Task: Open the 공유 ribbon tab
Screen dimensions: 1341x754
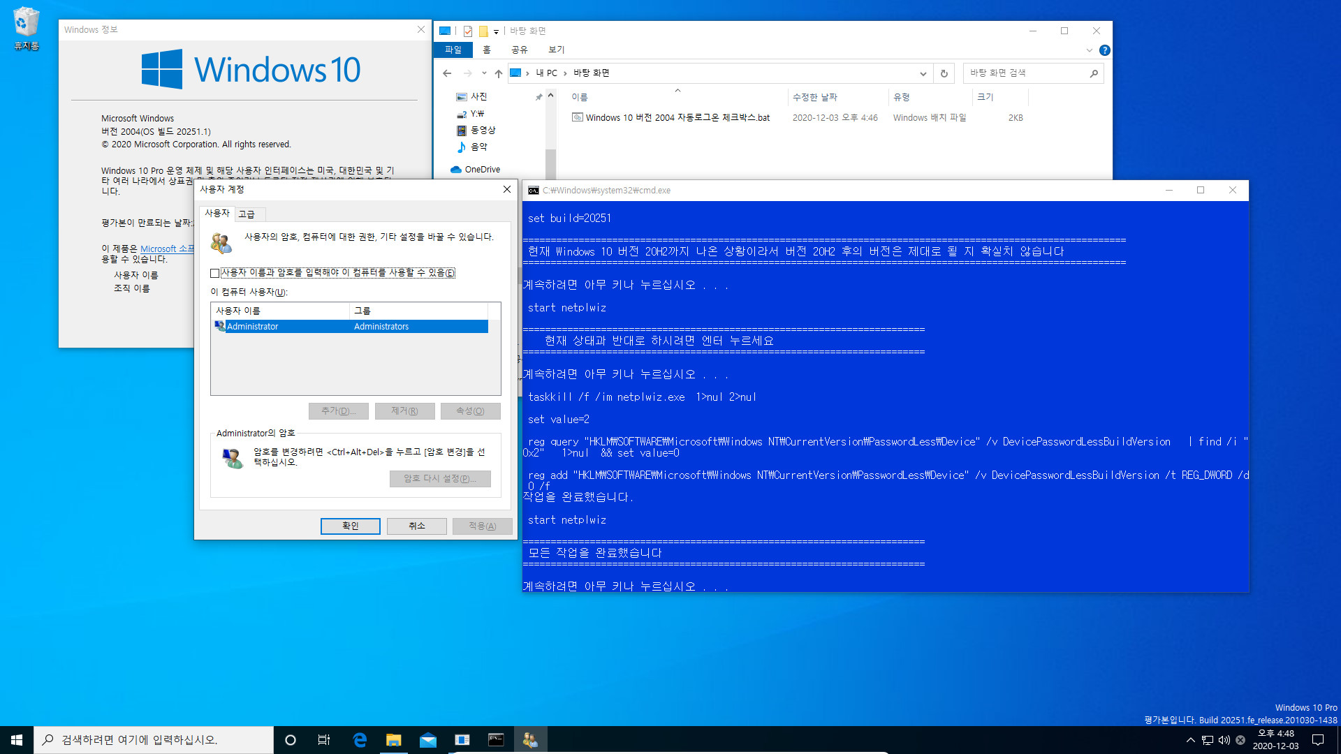Action: 519,50
